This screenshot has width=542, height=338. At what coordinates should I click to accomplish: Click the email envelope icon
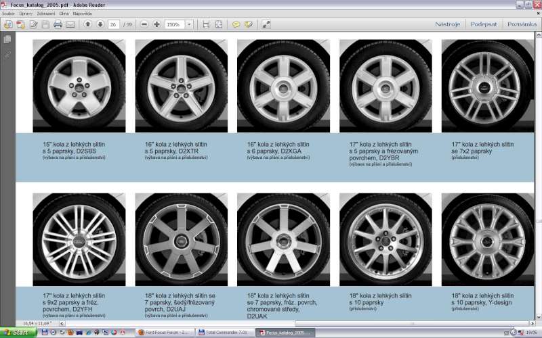pyautogui.click(x=70, y=24)
